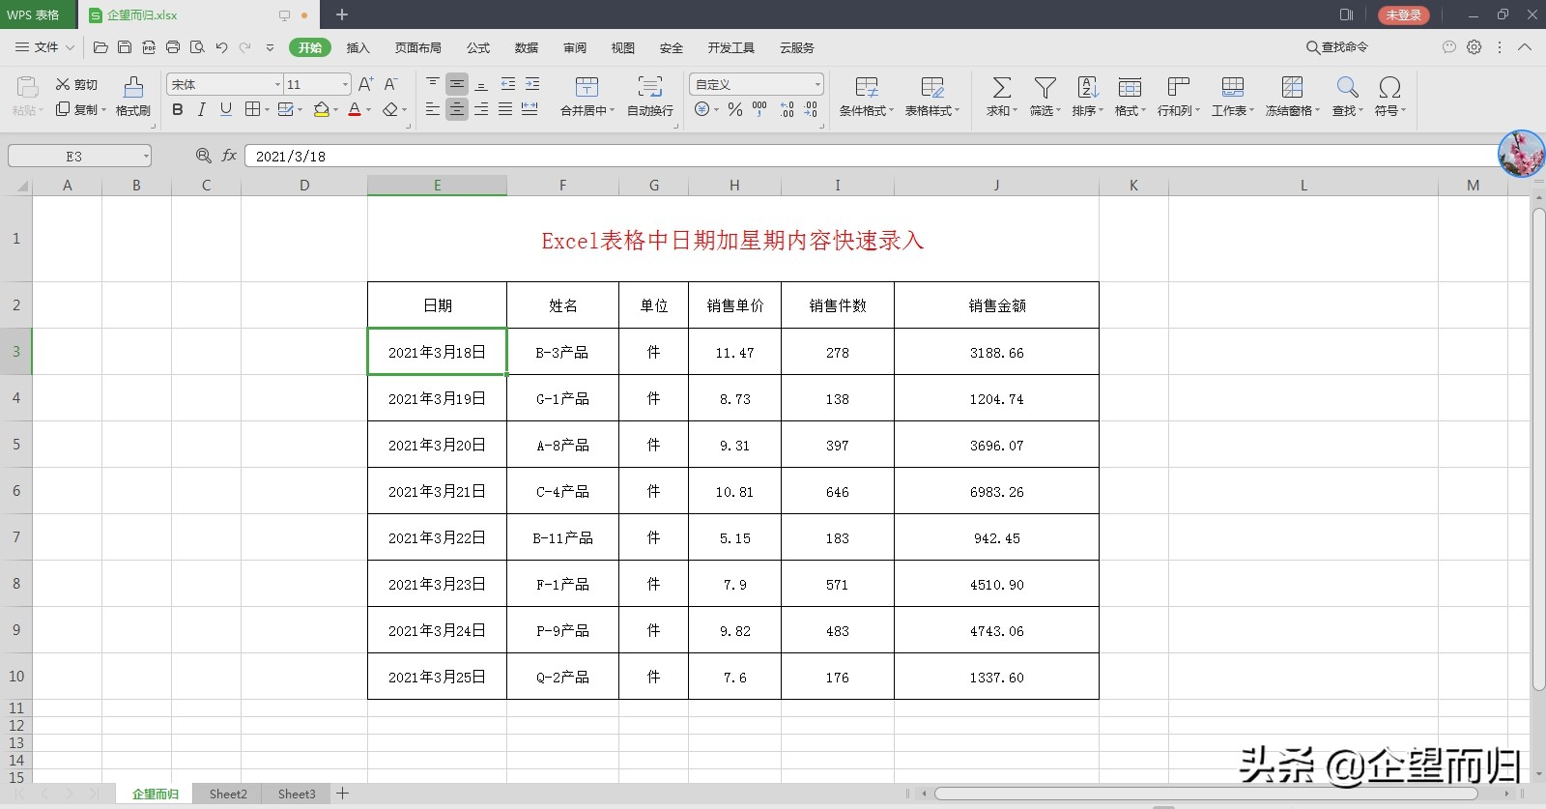
Task: Expand the Name Box E3 dropdown
Action: click(x=146, y=156)
